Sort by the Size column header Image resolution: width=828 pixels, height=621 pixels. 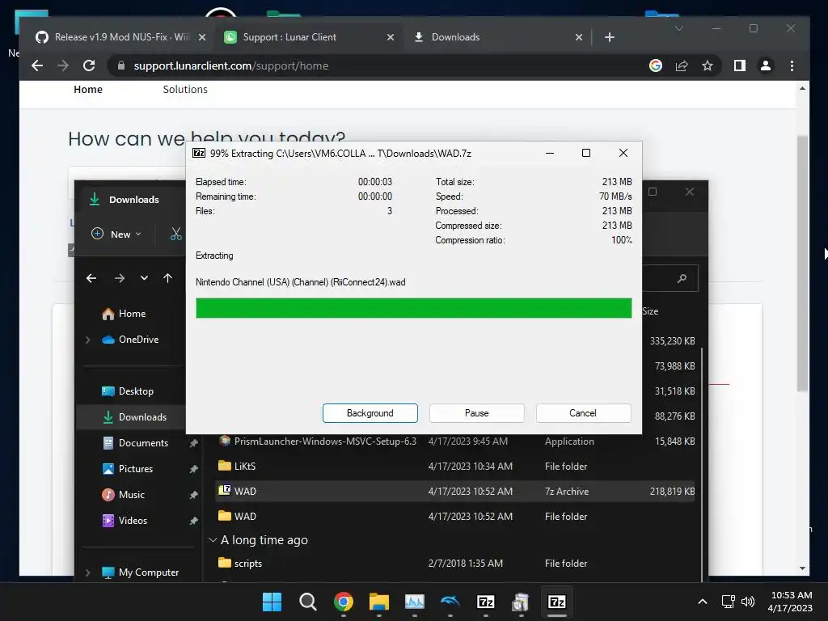[650, 311]
